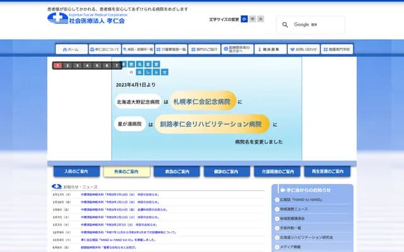This screenshot has height=252, width=404.
Task: Show slide 1 in the banner carousel
Action: click(57, 65)
